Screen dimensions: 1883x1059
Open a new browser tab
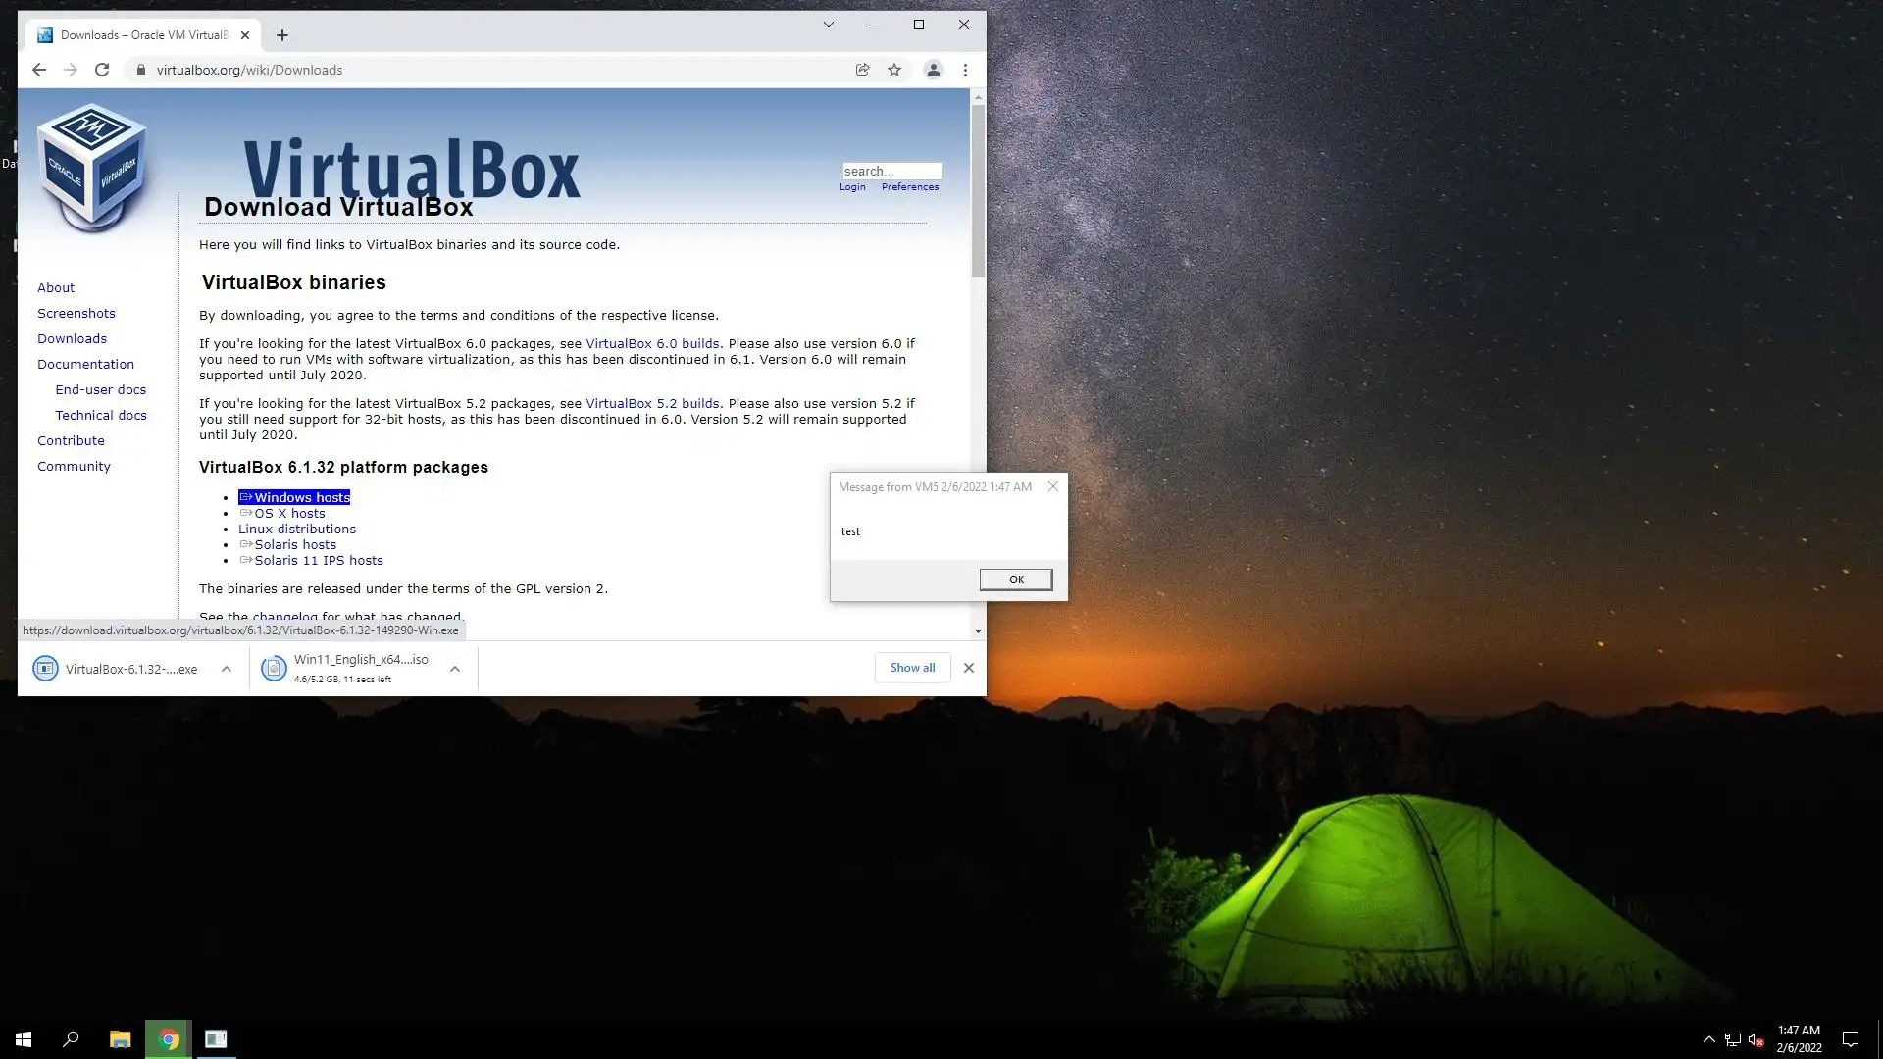pyautogui.click(x=282, y=35)
